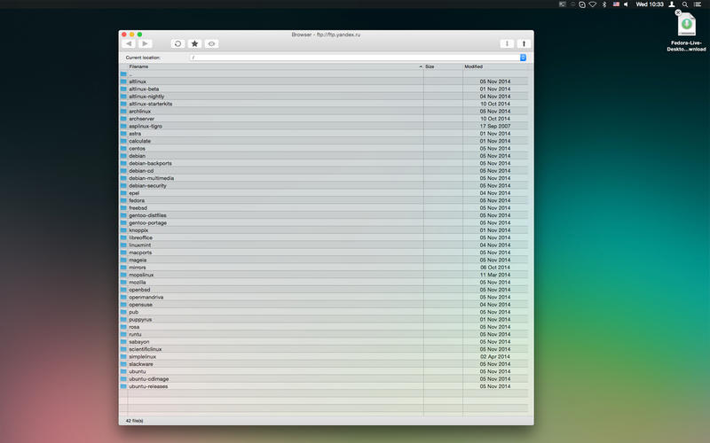710x443 pixels.
Task: Select the ubuntu-releases folder
Action: point(147,386)
